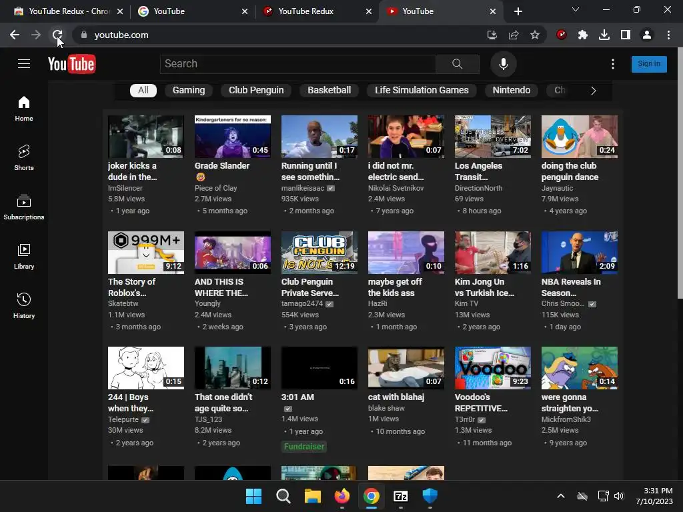Open Subscriptions in sidebar
Image resolution: width=683 pixels, height=512 pixels.
pos(24,207)
